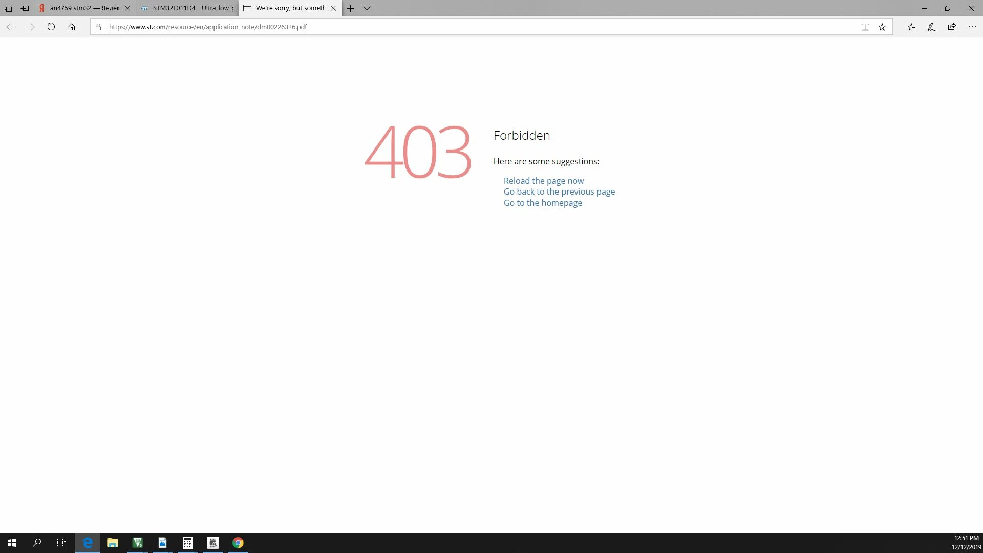Click Go back to the previous page
The width and height of the screenshot is (983, 553).
click(x=559, y=192)
